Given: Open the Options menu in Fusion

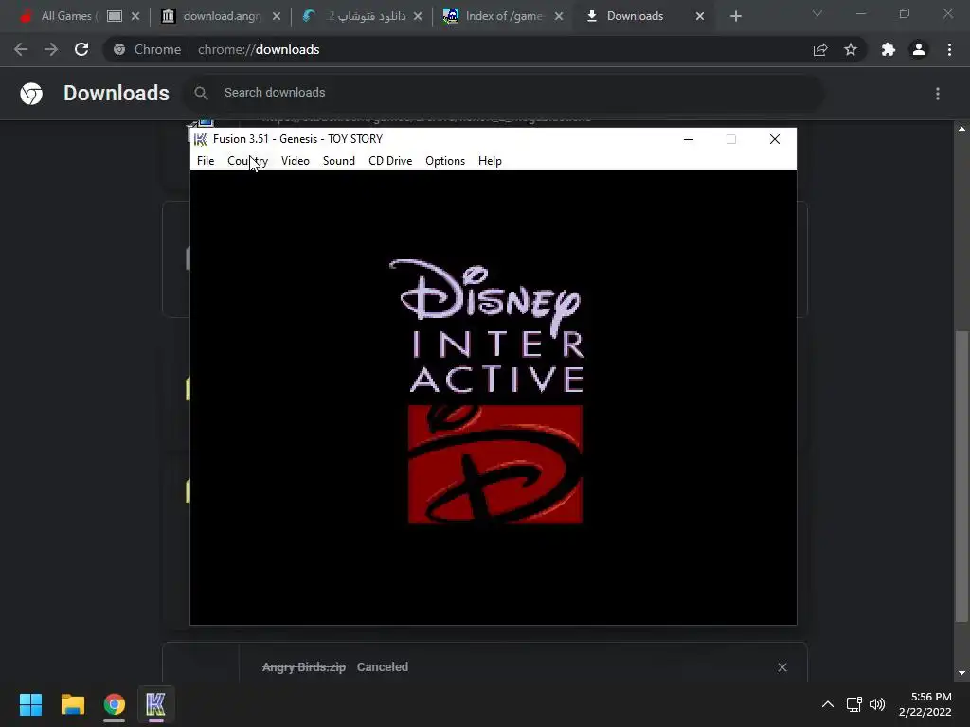Looking at the screenshot, I should click(445, 161).
